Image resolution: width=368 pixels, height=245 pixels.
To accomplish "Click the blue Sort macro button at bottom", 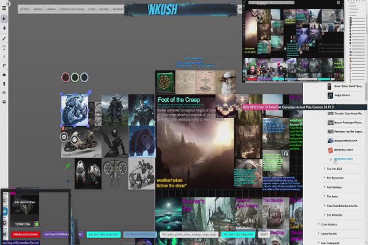I will coord(140,234).
